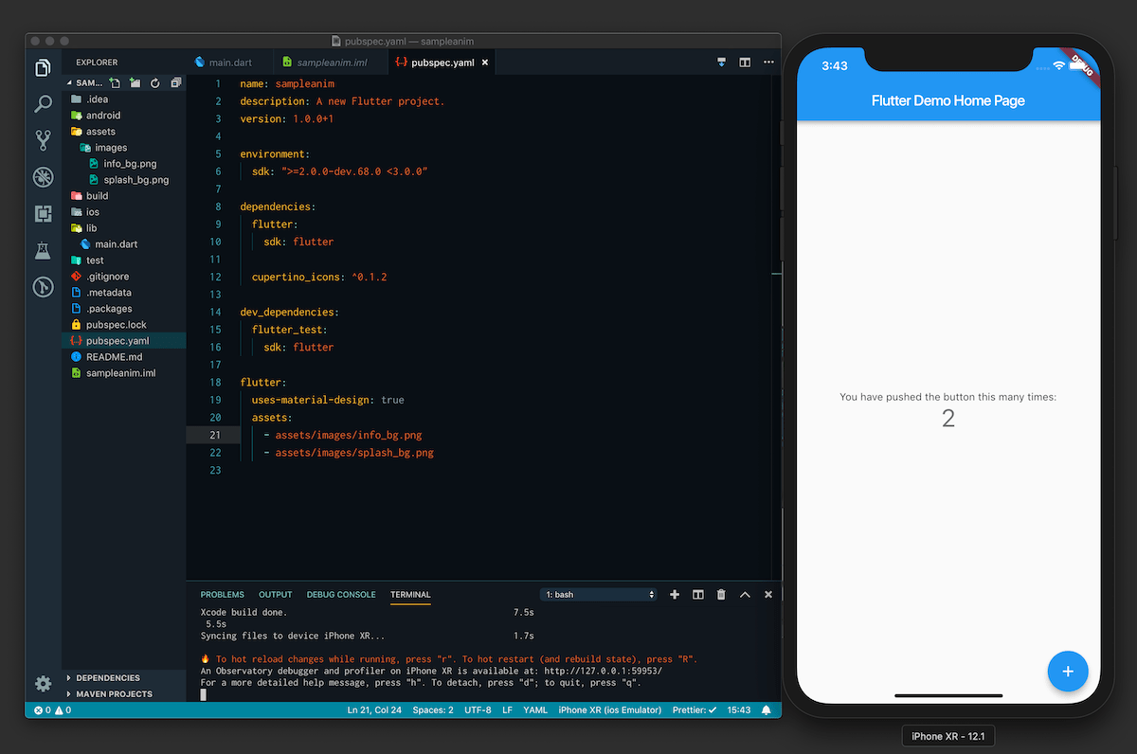Expand the DEPENDENCIES section
Screen dimensions: 1137x754
(108, 678)
